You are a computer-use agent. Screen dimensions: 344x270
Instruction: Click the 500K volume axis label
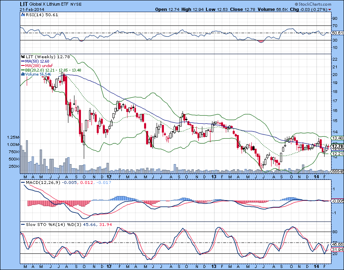click(14, 159)
